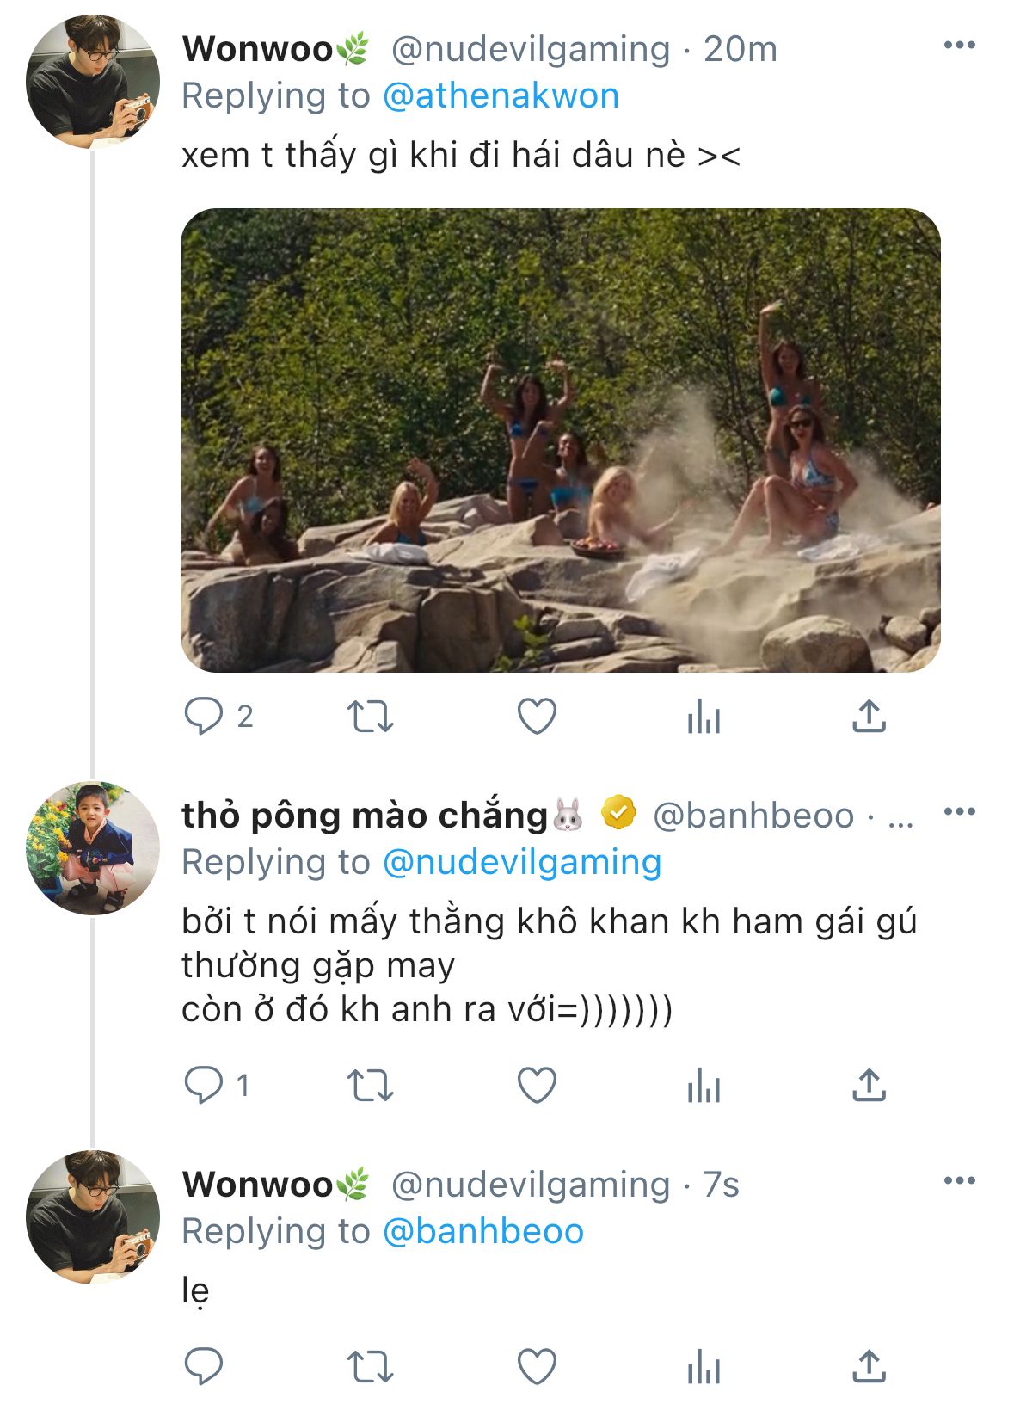Image resolution: width=1014 pixels, height=1404 pixels.
Task: Open the attached photo in the tweet
Action: pos(560,440)
